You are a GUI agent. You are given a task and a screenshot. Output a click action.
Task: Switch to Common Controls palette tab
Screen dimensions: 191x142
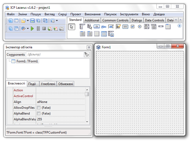(x=115, y=20)
